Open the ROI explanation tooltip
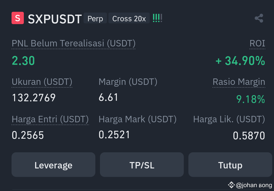Viewport: 274px width, 191px height. (x=257, y=43)
